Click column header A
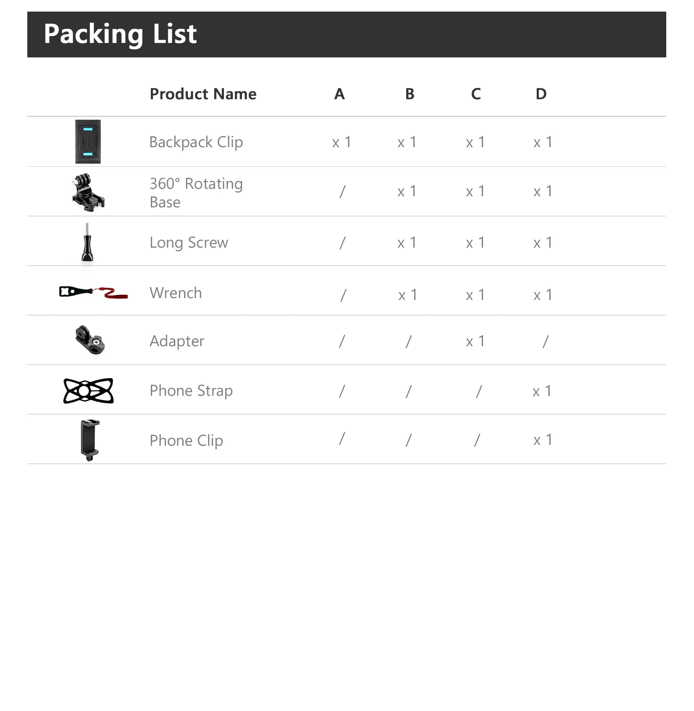This screenshot has width=694, height=711. [340, 94]
